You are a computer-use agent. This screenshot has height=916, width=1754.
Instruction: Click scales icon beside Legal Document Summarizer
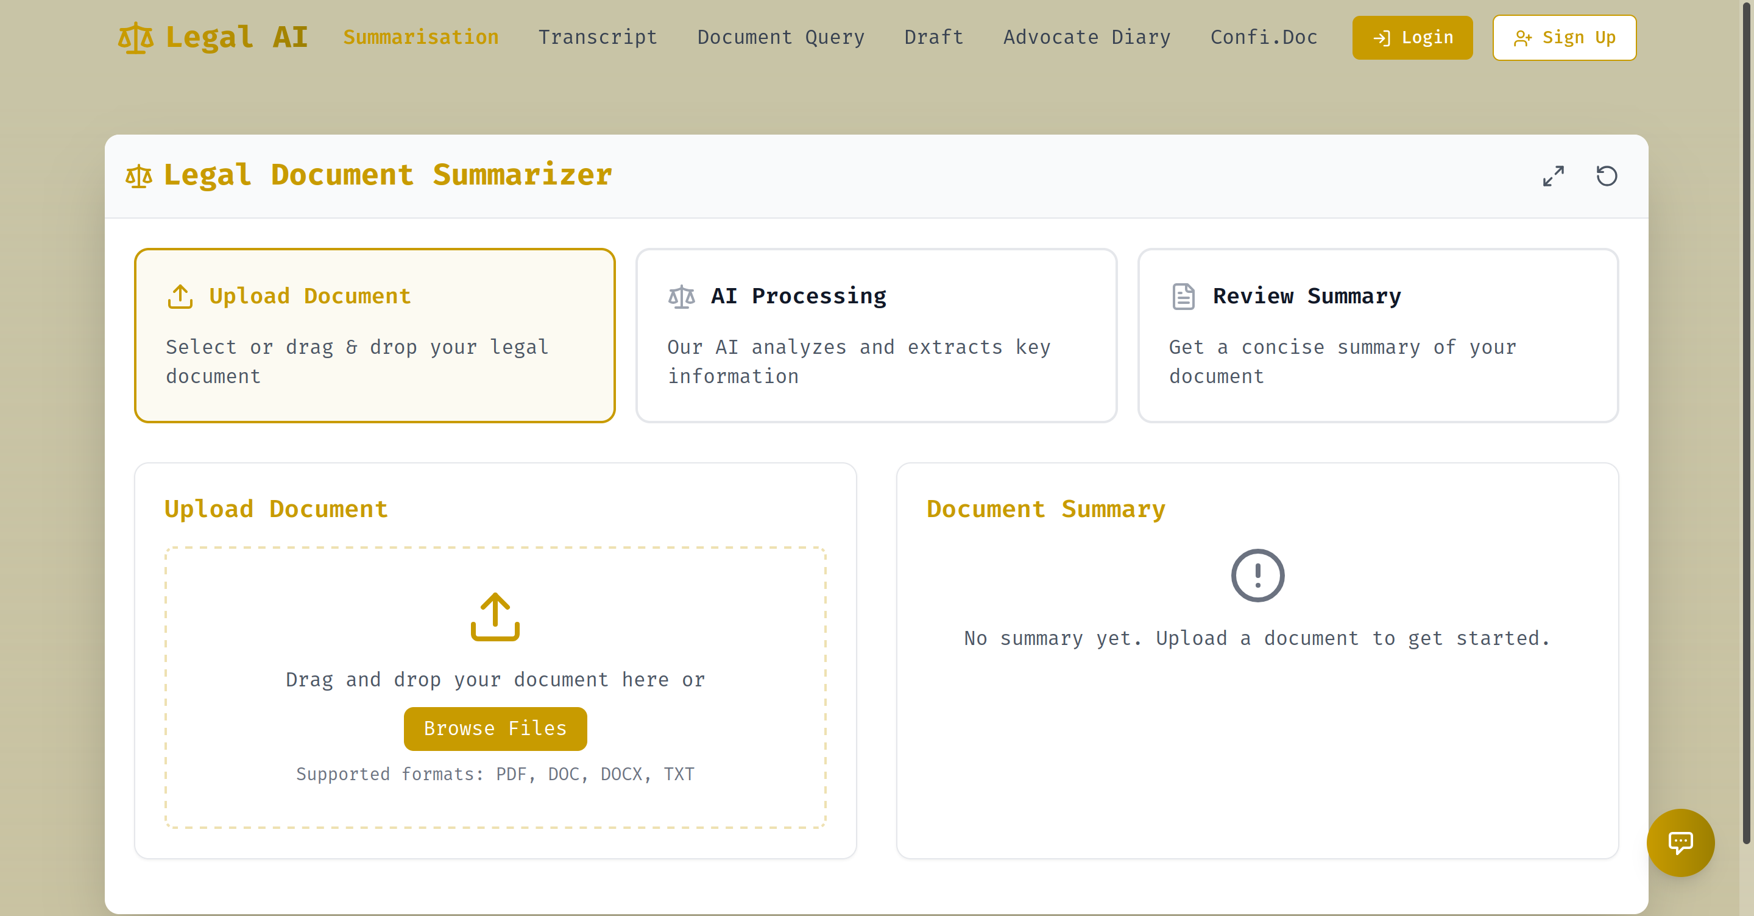click(x=139, y=176)
